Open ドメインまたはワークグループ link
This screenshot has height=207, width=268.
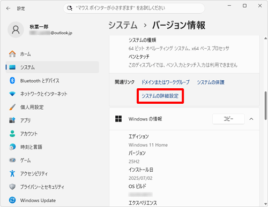point(166,82)
